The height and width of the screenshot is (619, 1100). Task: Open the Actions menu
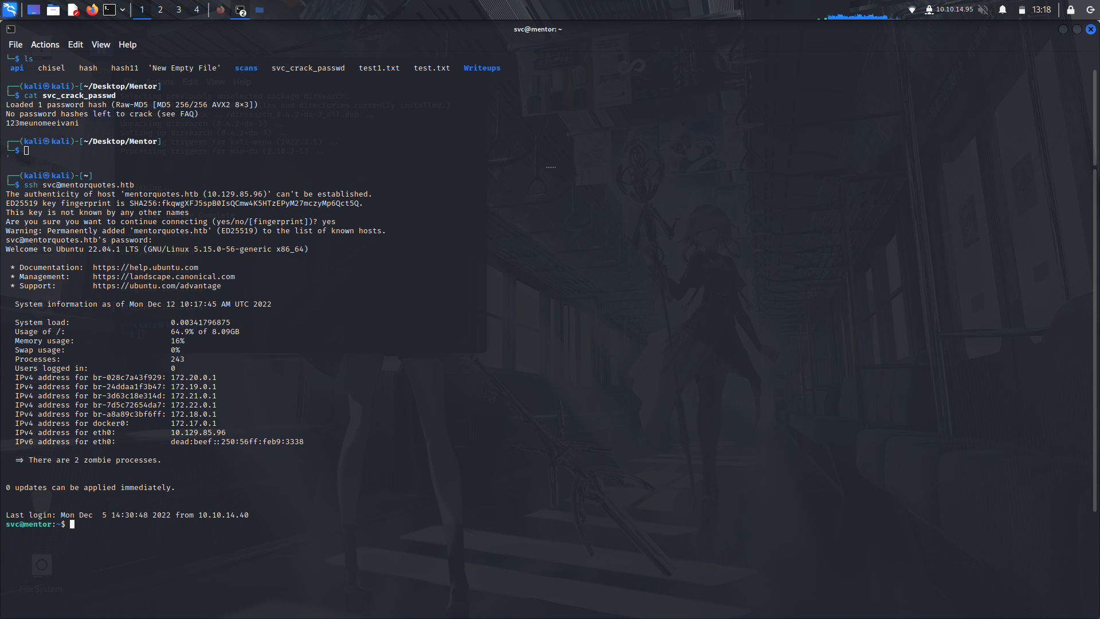(45, 44)
